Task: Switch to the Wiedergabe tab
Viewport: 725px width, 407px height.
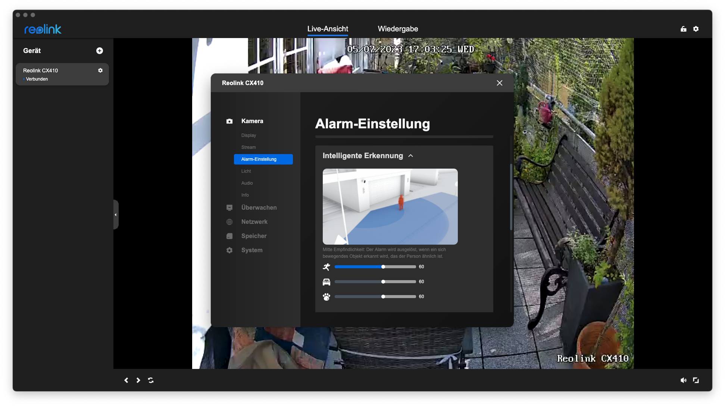Action: (398, 29)
